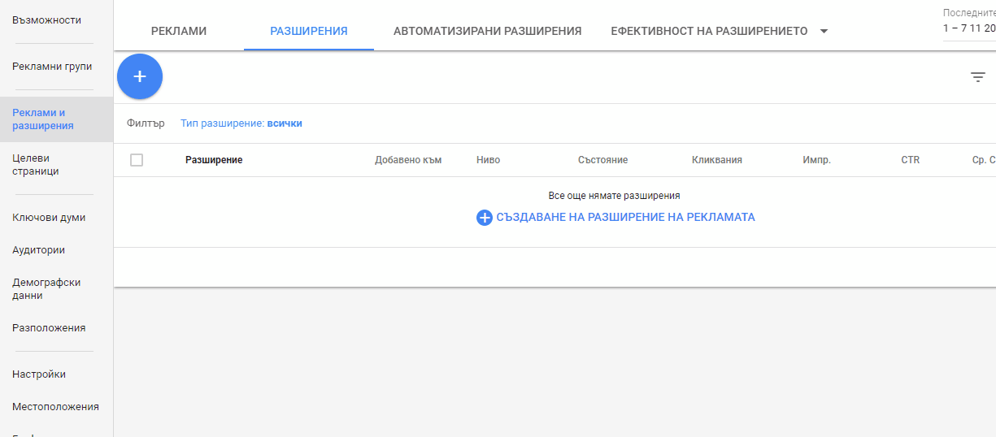Open Автоматизирани разширения tab
The image size is (996, 437).
(x=488, y=31)
